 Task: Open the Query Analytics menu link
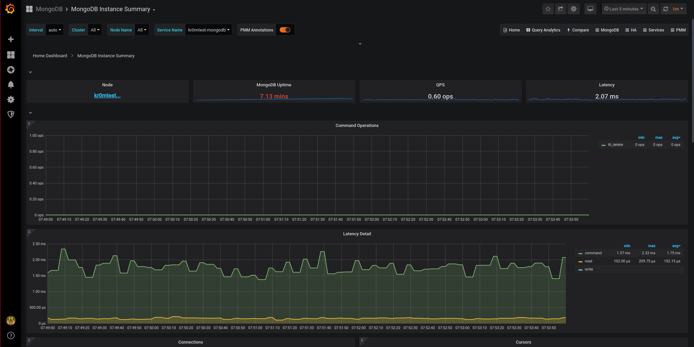point(543,30)
